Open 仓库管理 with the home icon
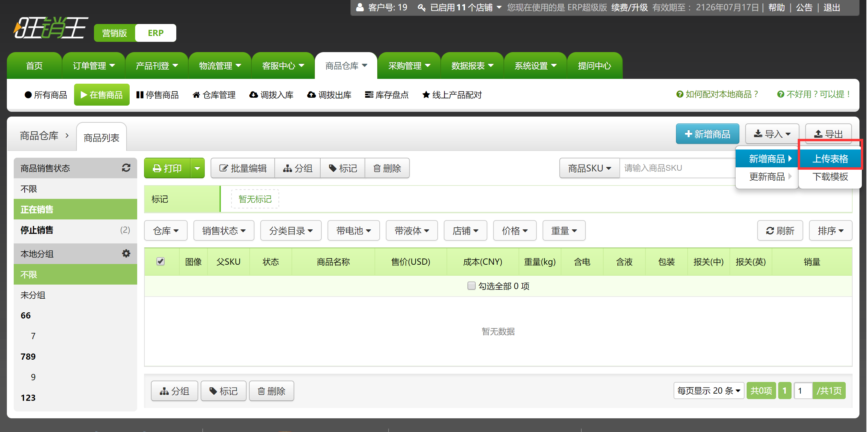 tap(214, 95)
